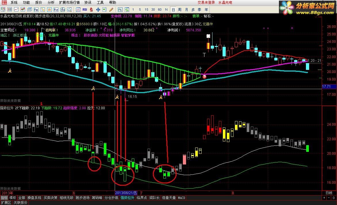This screenshot has width=337, height=205.
Task: Click the F5 toolbar icon
Action: click(x=120, y=9)
